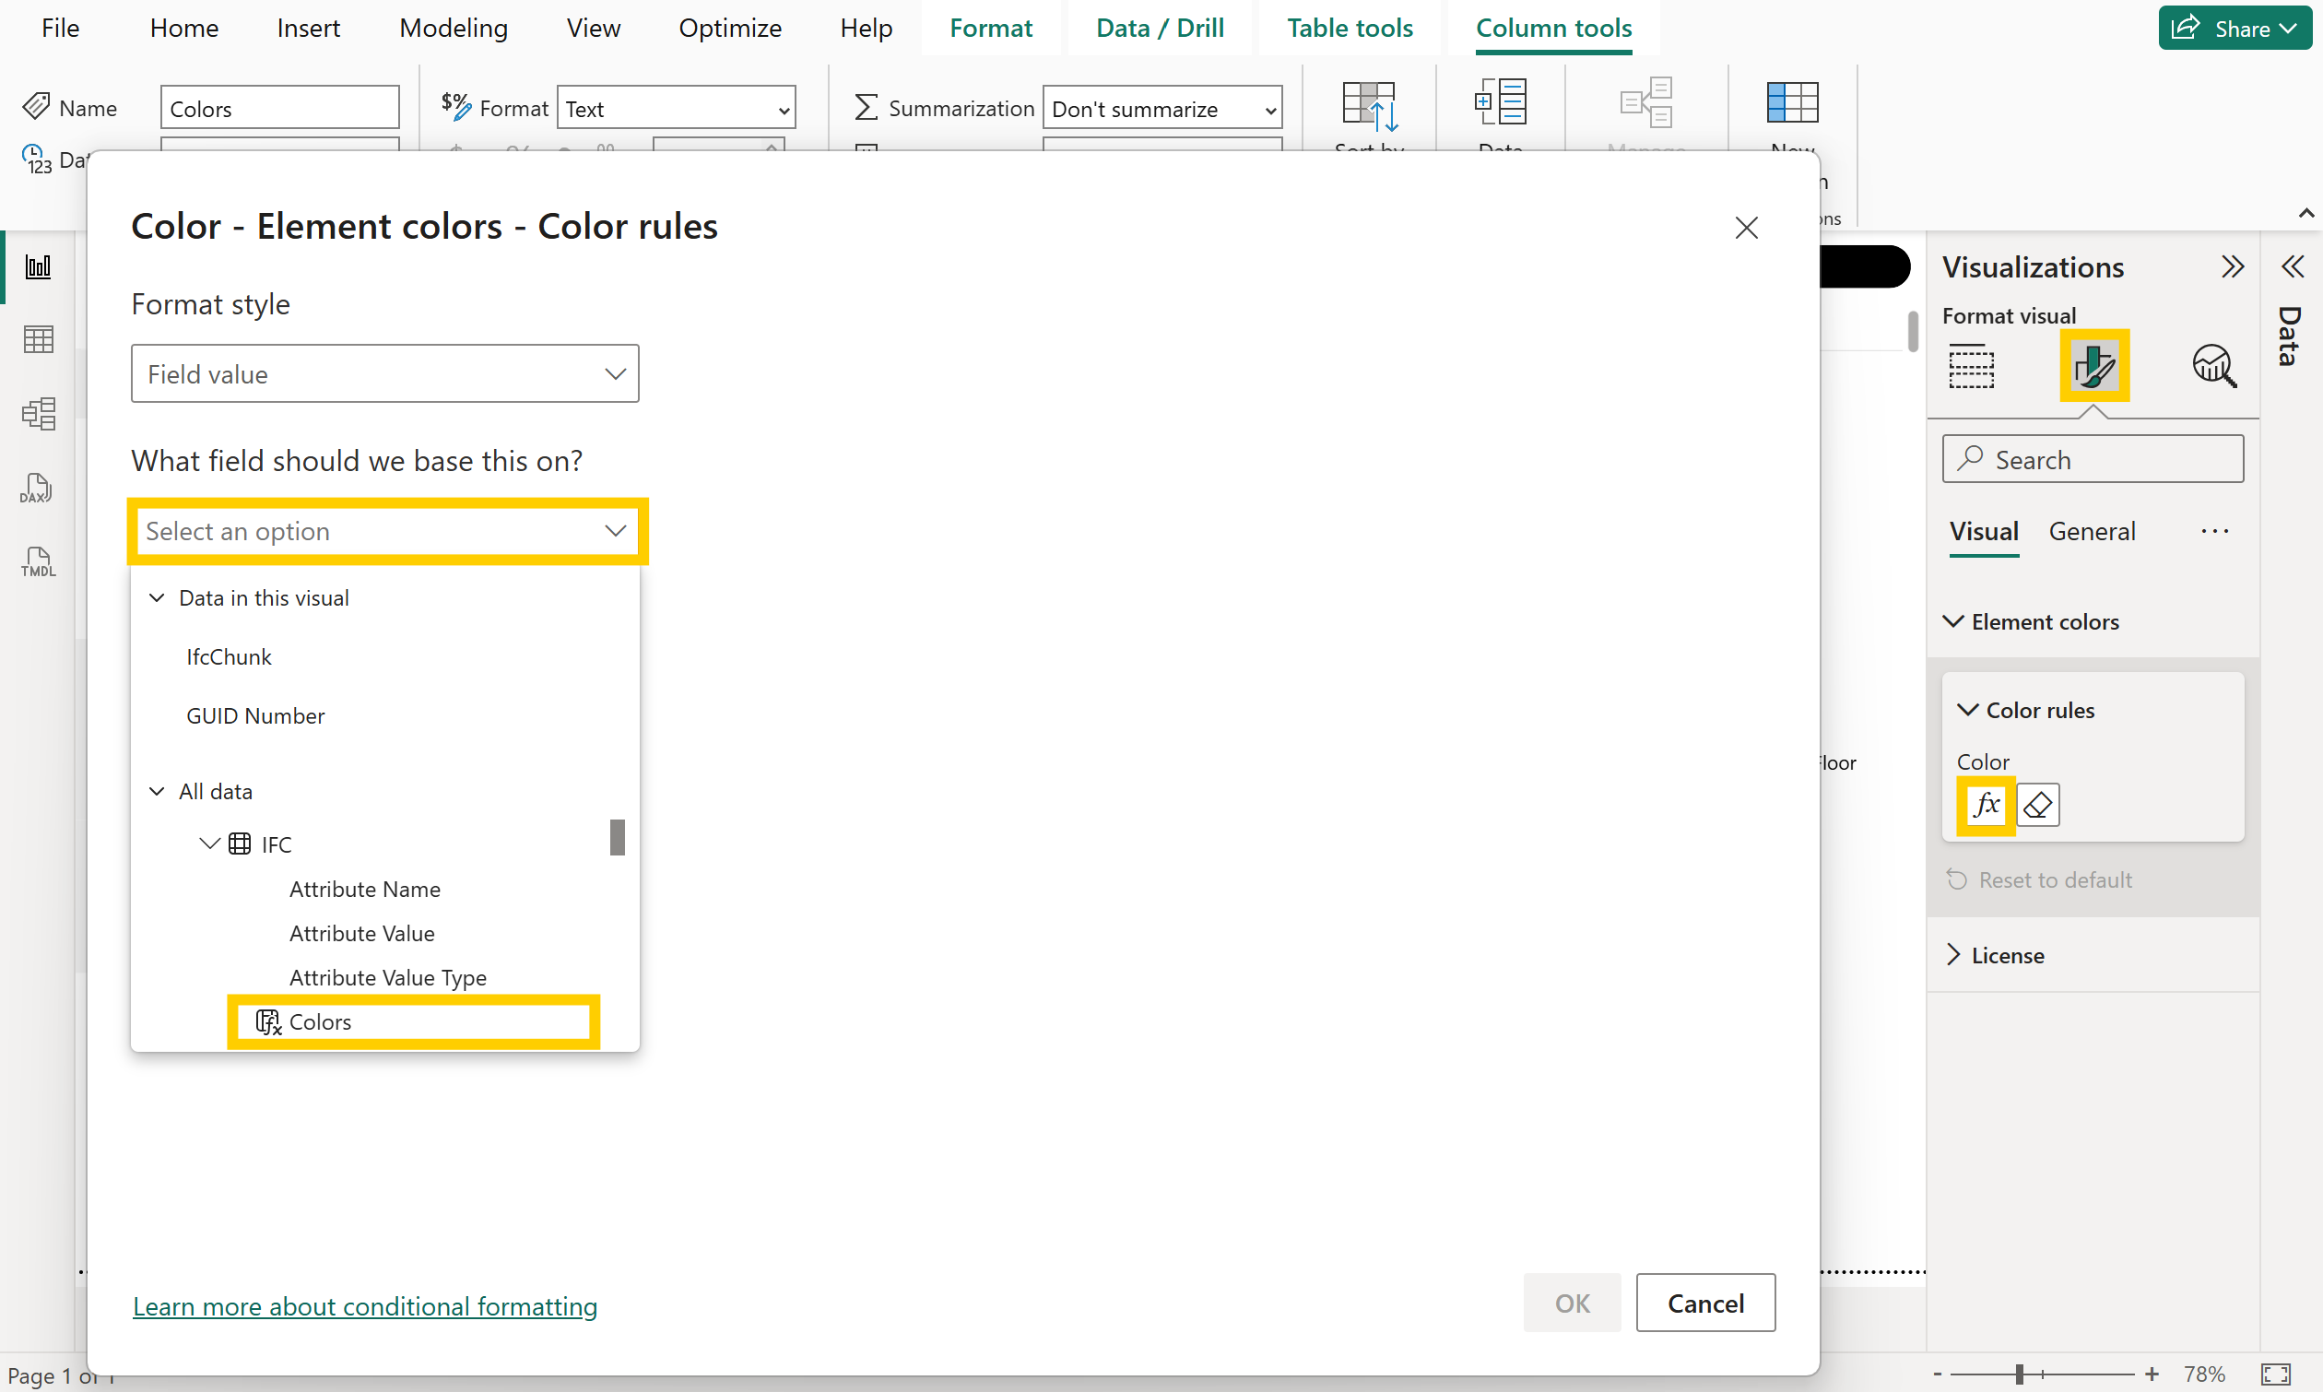Switch to the Report view
This screenshot has height=1392, width=2323.
coord(38,266)
